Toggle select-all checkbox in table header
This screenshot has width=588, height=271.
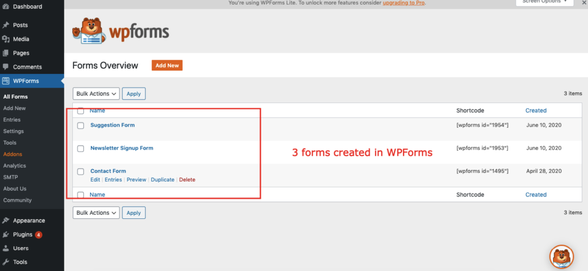click(80, 111)
